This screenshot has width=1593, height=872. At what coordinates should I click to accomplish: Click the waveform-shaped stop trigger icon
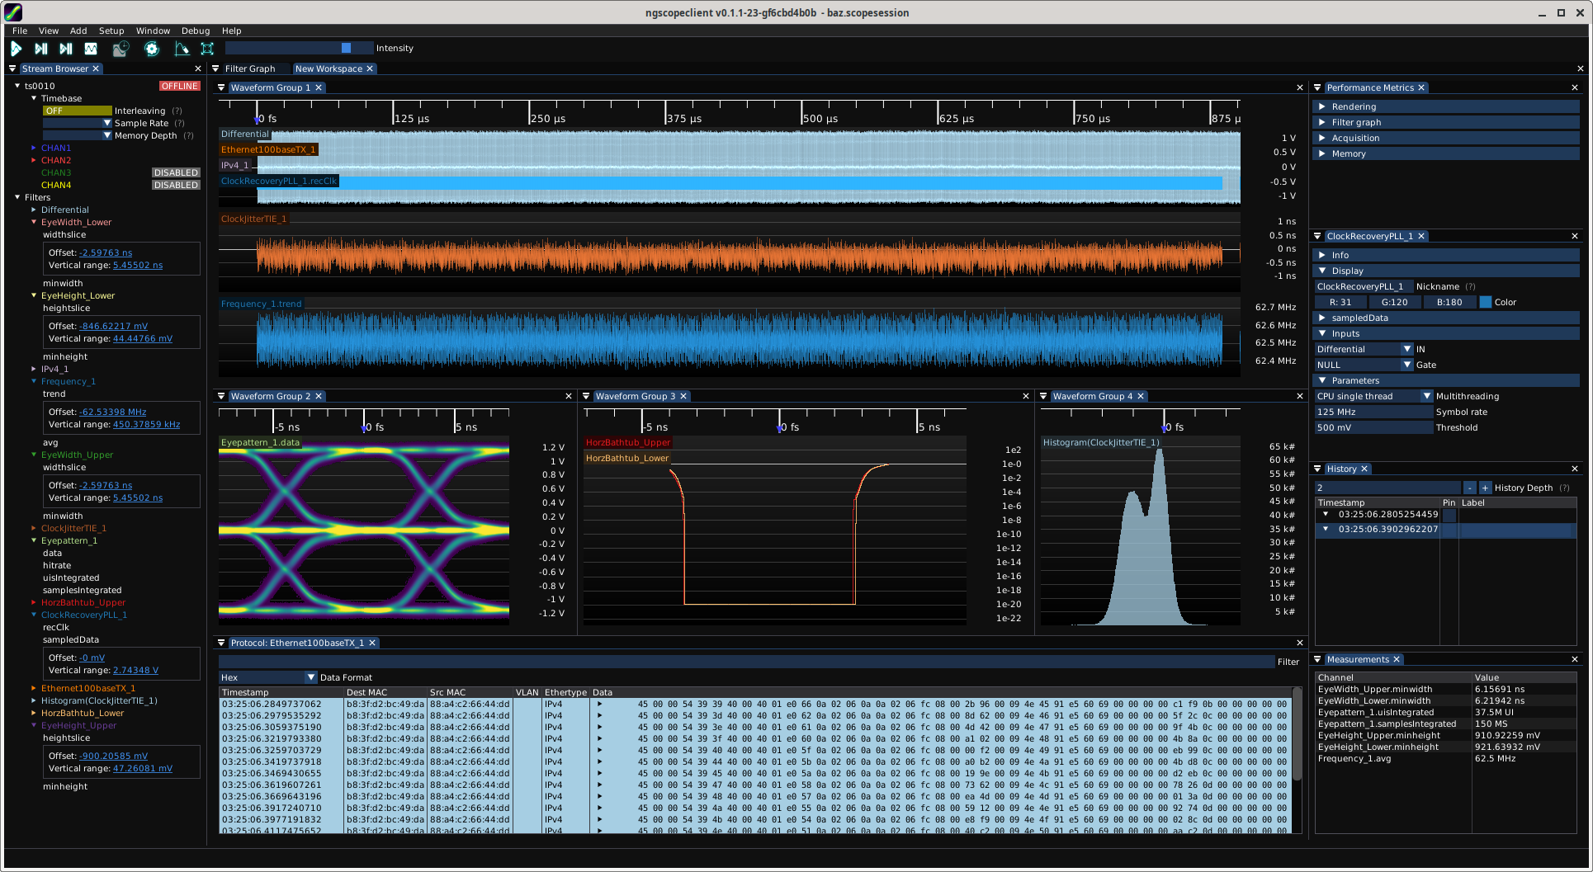pos(91,49)
